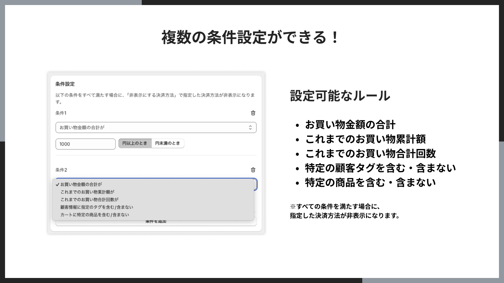504x283 pixels.
Task: Select カートに特定の商品を含む/含まない option
Action: pos(94,215)
